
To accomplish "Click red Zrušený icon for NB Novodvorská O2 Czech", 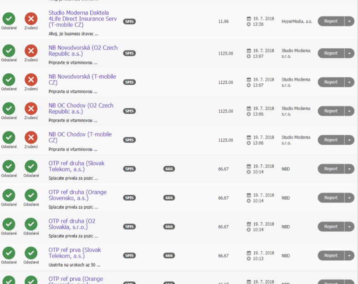I will click(31, 51).
